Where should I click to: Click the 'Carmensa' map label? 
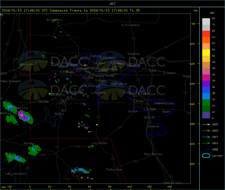click(x=153, y=126)
